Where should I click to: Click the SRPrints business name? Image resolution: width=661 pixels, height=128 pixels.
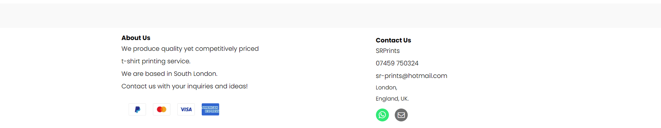click(x=388, y=51)
